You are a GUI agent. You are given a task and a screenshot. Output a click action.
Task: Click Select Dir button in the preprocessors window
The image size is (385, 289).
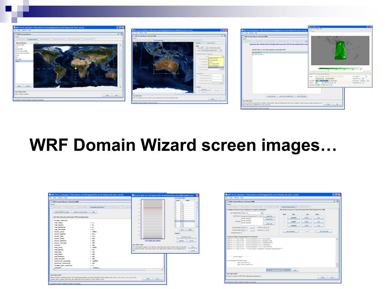tap(269, 216)
